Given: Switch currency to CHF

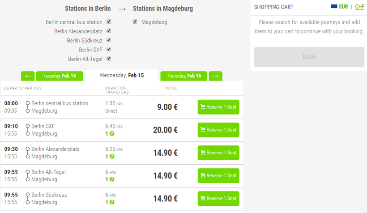Looking at the screenshot, I should 359,7.
